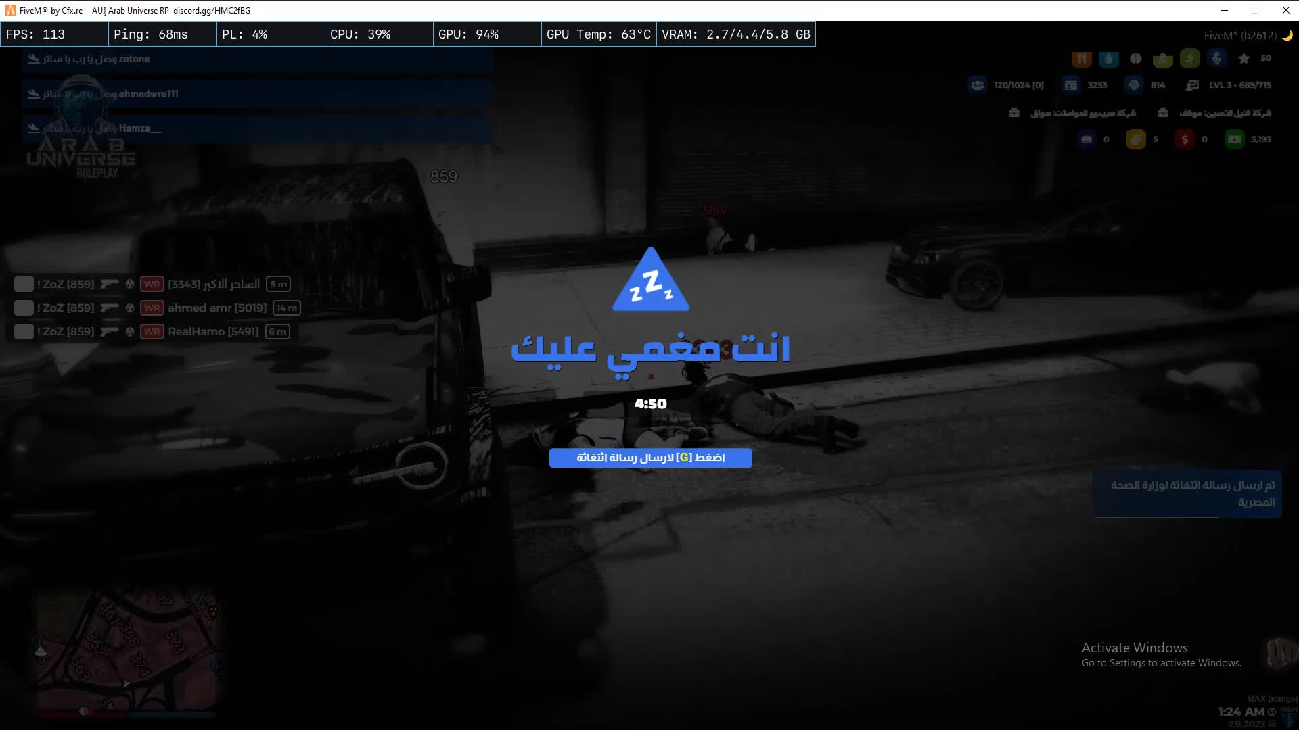1299x730 pixels.
Task: Click the green running stamina icon
Action: (x=1189, y=59)
